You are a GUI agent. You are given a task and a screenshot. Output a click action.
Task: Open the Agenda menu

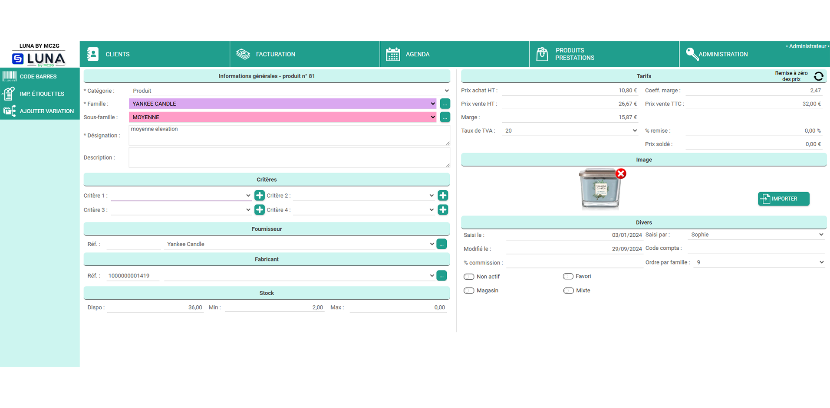[x=455, y=54]
